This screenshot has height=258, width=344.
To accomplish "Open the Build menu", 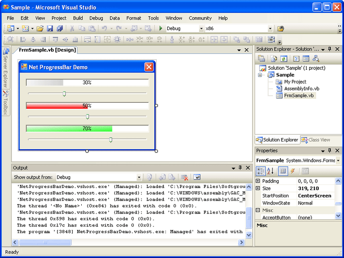I will point(78,18).
